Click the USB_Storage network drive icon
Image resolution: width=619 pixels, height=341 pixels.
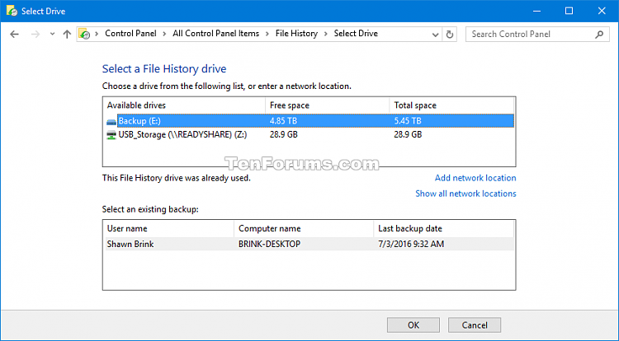(111, 135)
